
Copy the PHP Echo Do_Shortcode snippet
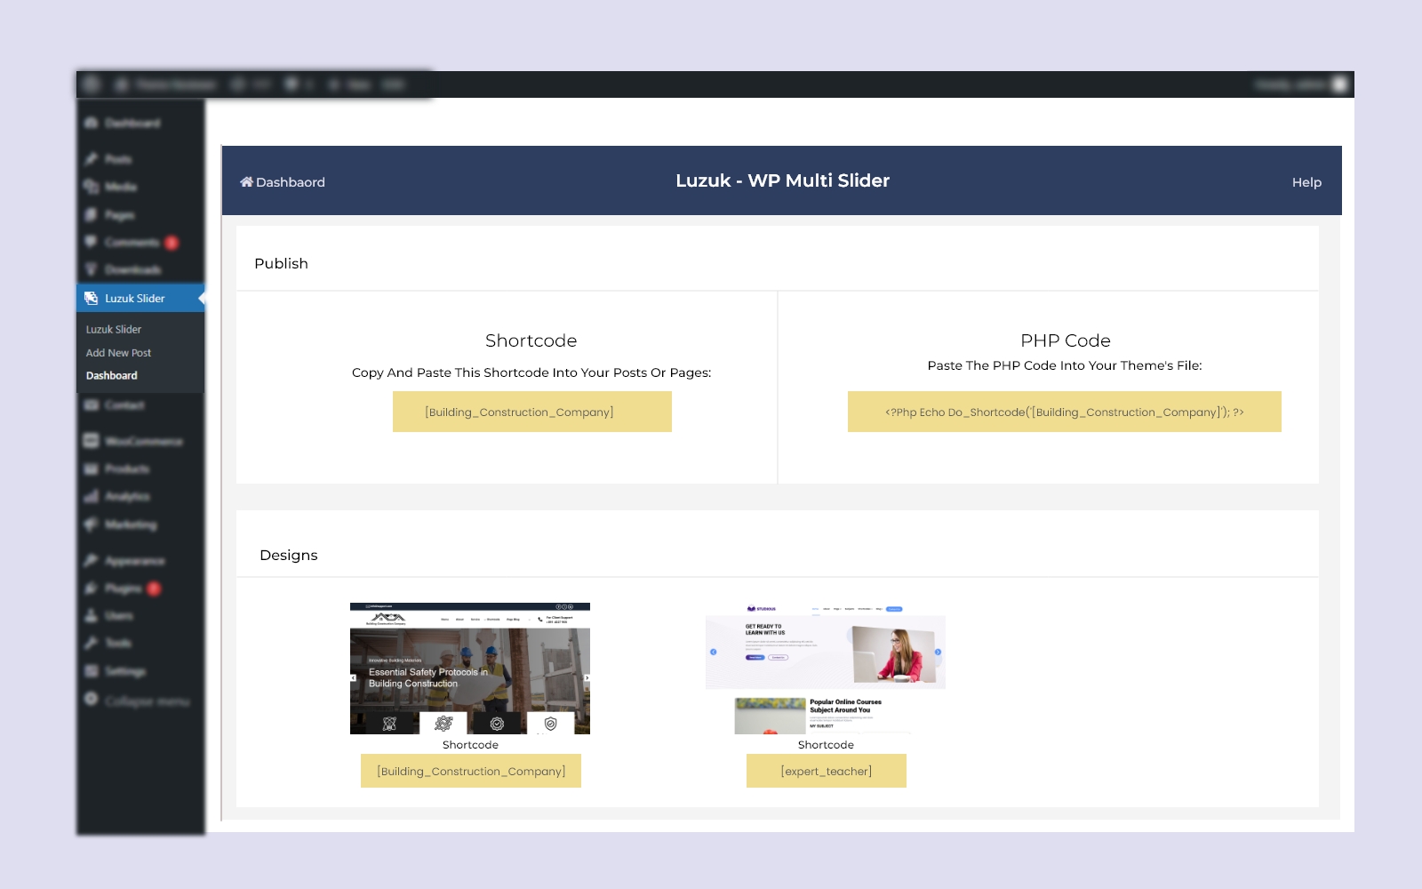1065,412
